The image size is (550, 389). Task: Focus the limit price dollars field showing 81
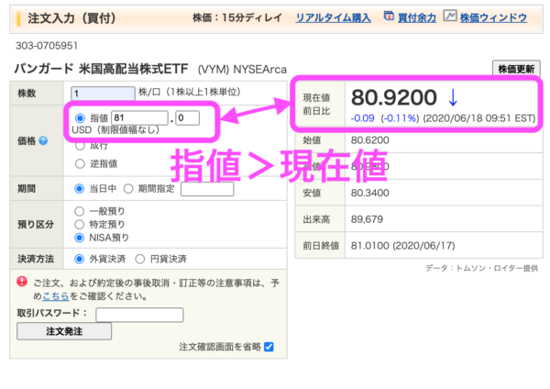click(x=139, y=118)
